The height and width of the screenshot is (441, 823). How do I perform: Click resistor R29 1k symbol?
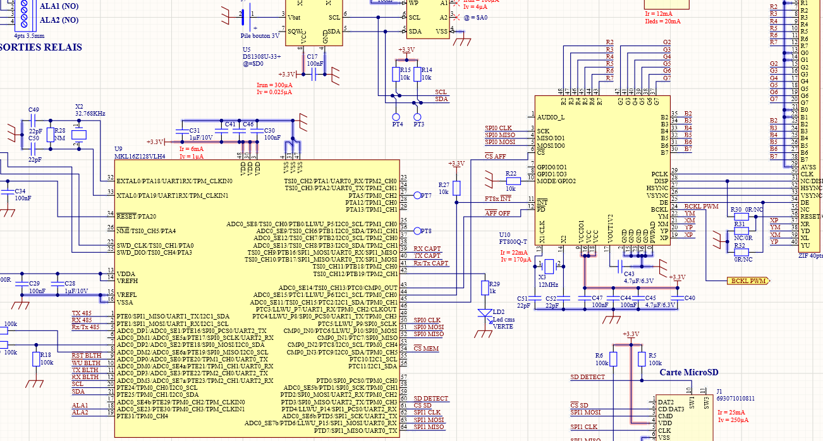[485, 287]
